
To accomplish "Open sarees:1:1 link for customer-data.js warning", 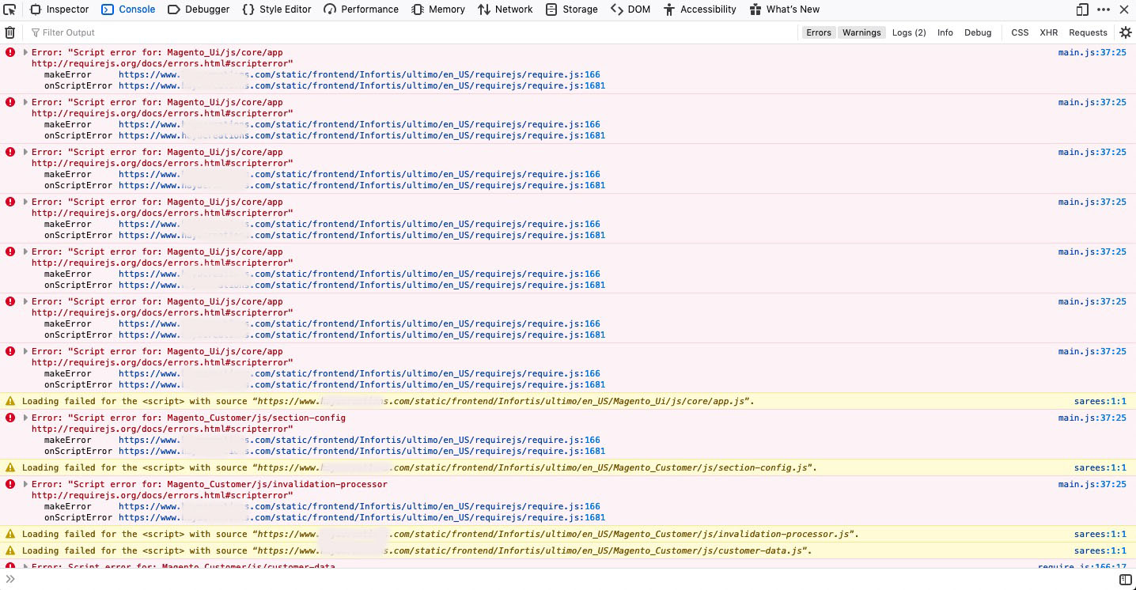I will 1100,550.
